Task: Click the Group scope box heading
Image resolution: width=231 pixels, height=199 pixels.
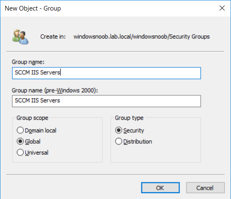Action: [32, 118]
